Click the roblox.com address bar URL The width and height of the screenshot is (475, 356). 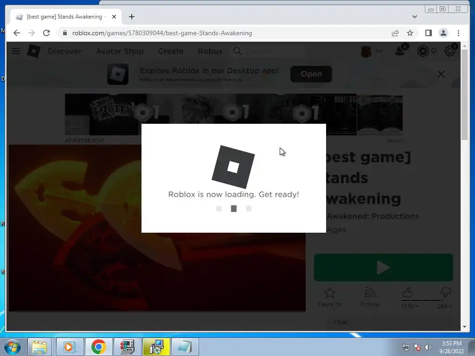point(162,33)
